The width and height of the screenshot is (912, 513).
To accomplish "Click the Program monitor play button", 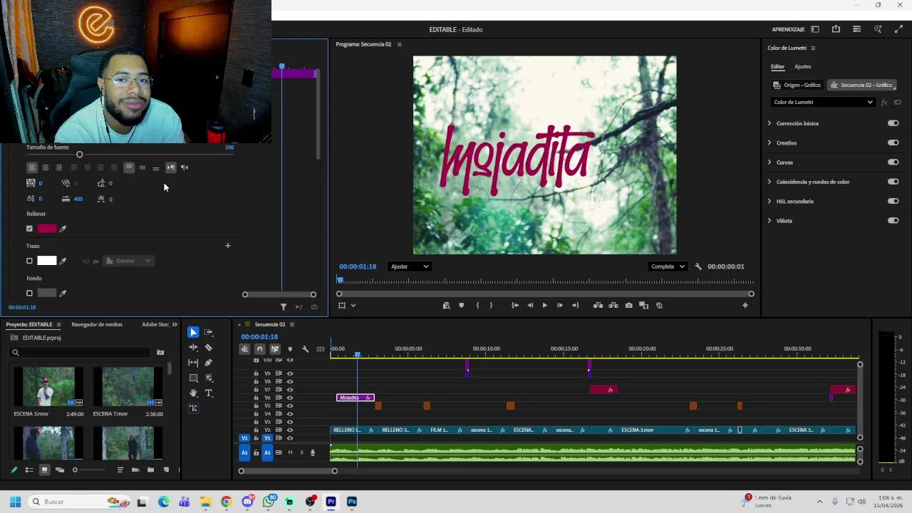I will [544, 306].
